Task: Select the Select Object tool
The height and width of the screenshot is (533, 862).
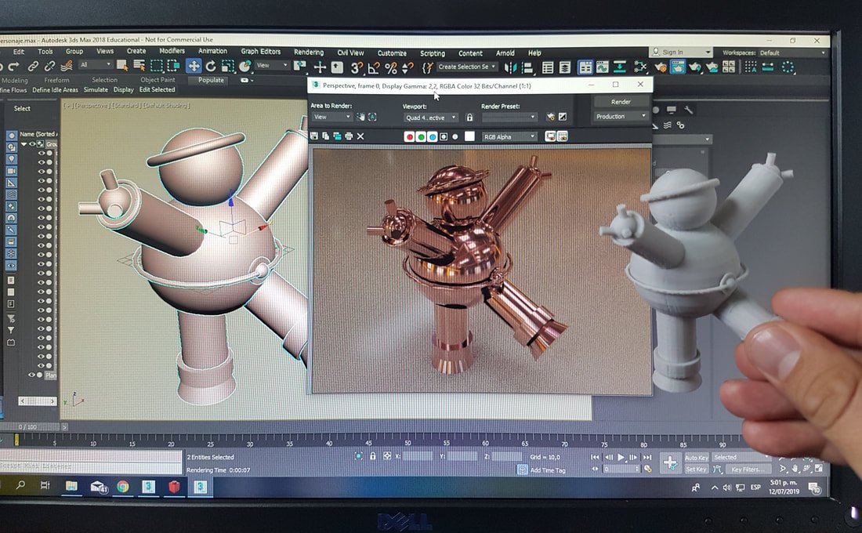Action: (122, 66)
